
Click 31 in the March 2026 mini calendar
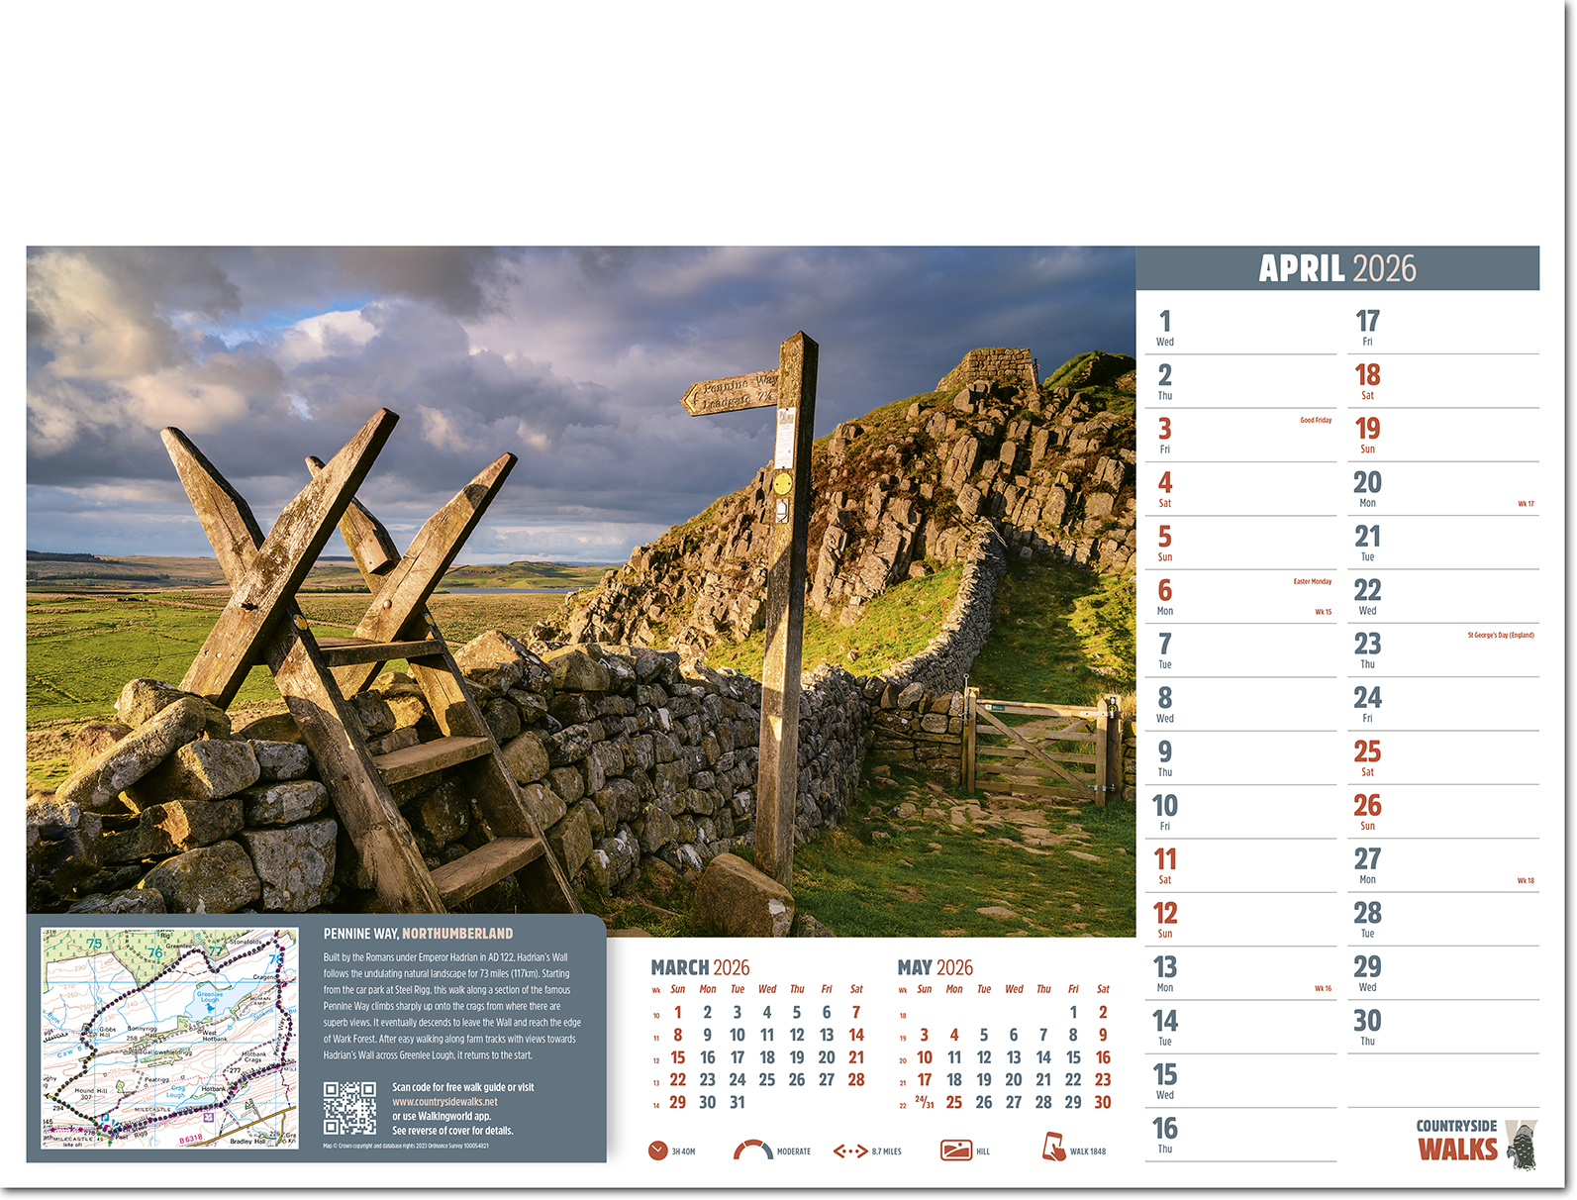738,1102
